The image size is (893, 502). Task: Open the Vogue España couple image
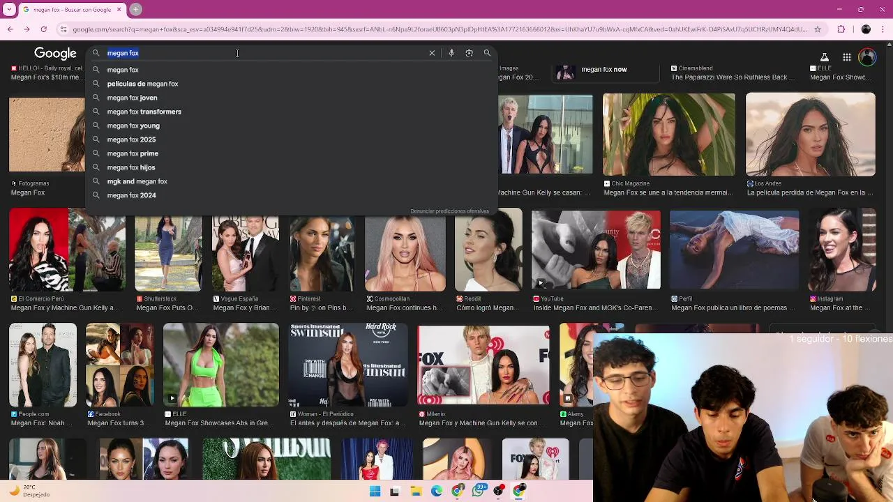[246, 253]
